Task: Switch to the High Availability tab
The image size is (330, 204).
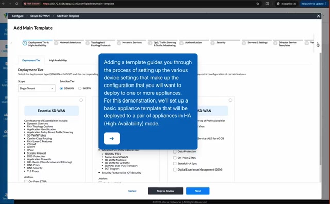Action: (x=58, y=60)
